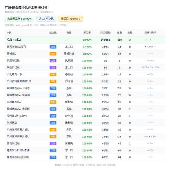Click the 大盘开工率 98.00% green badge
This screenshot has height=172, width=170.
19,19
